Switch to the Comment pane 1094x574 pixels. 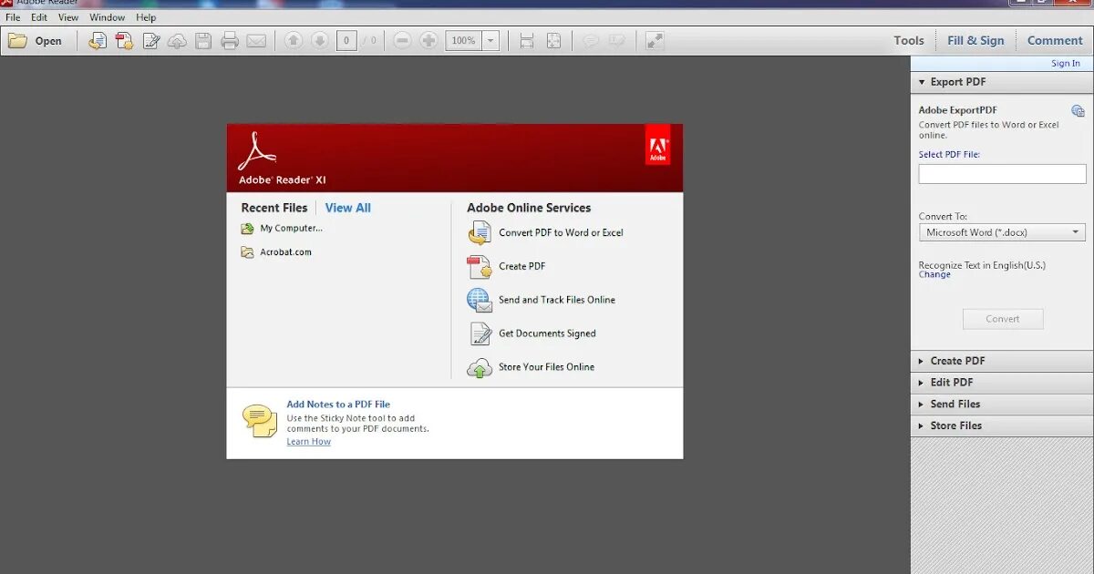point(1055,41)
